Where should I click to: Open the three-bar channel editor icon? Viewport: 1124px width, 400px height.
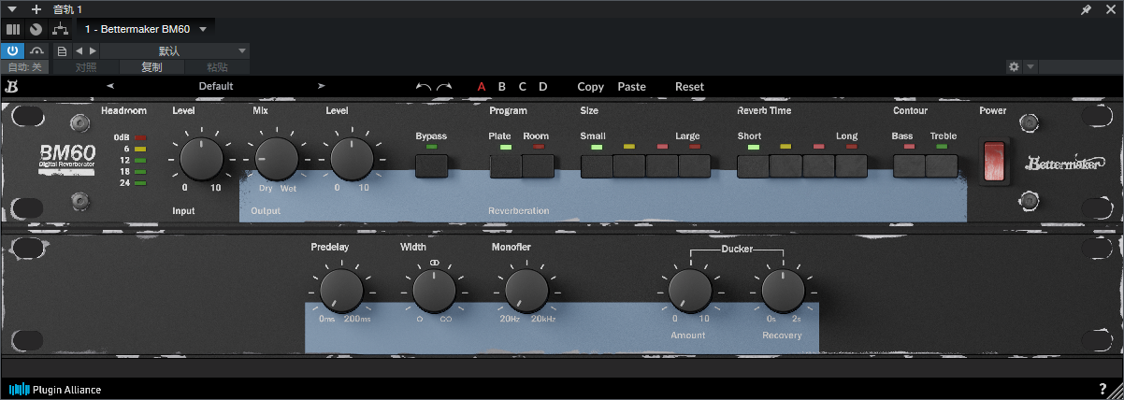tap(14, 29)
